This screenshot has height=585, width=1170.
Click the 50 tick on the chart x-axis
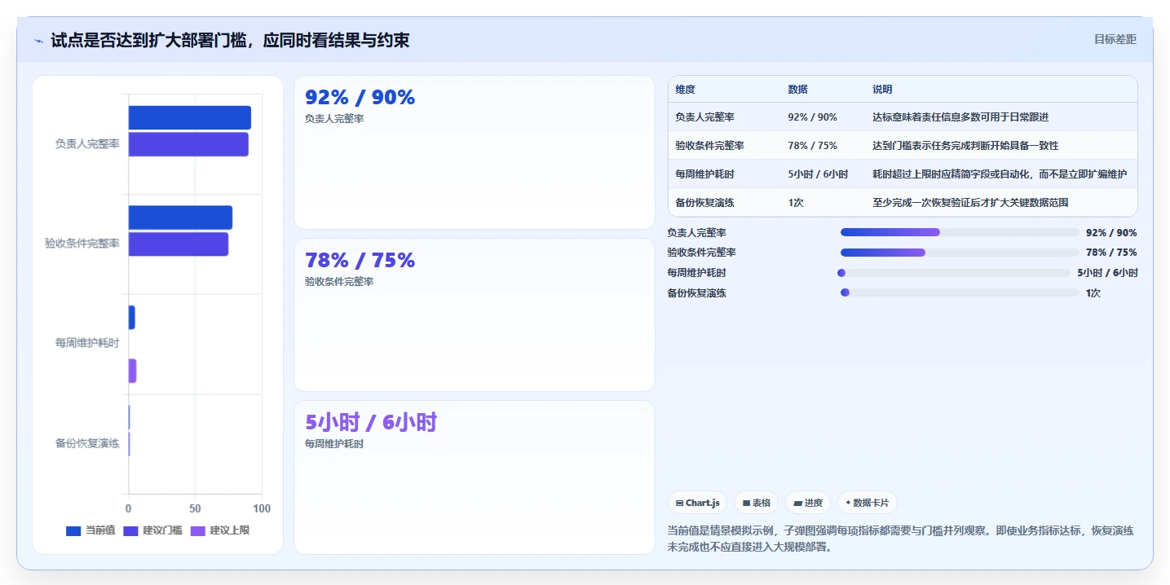(195, 508)
